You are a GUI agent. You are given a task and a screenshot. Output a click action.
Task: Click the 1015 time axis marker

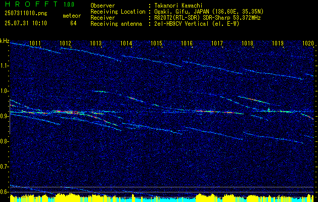[x=157, y=43]
